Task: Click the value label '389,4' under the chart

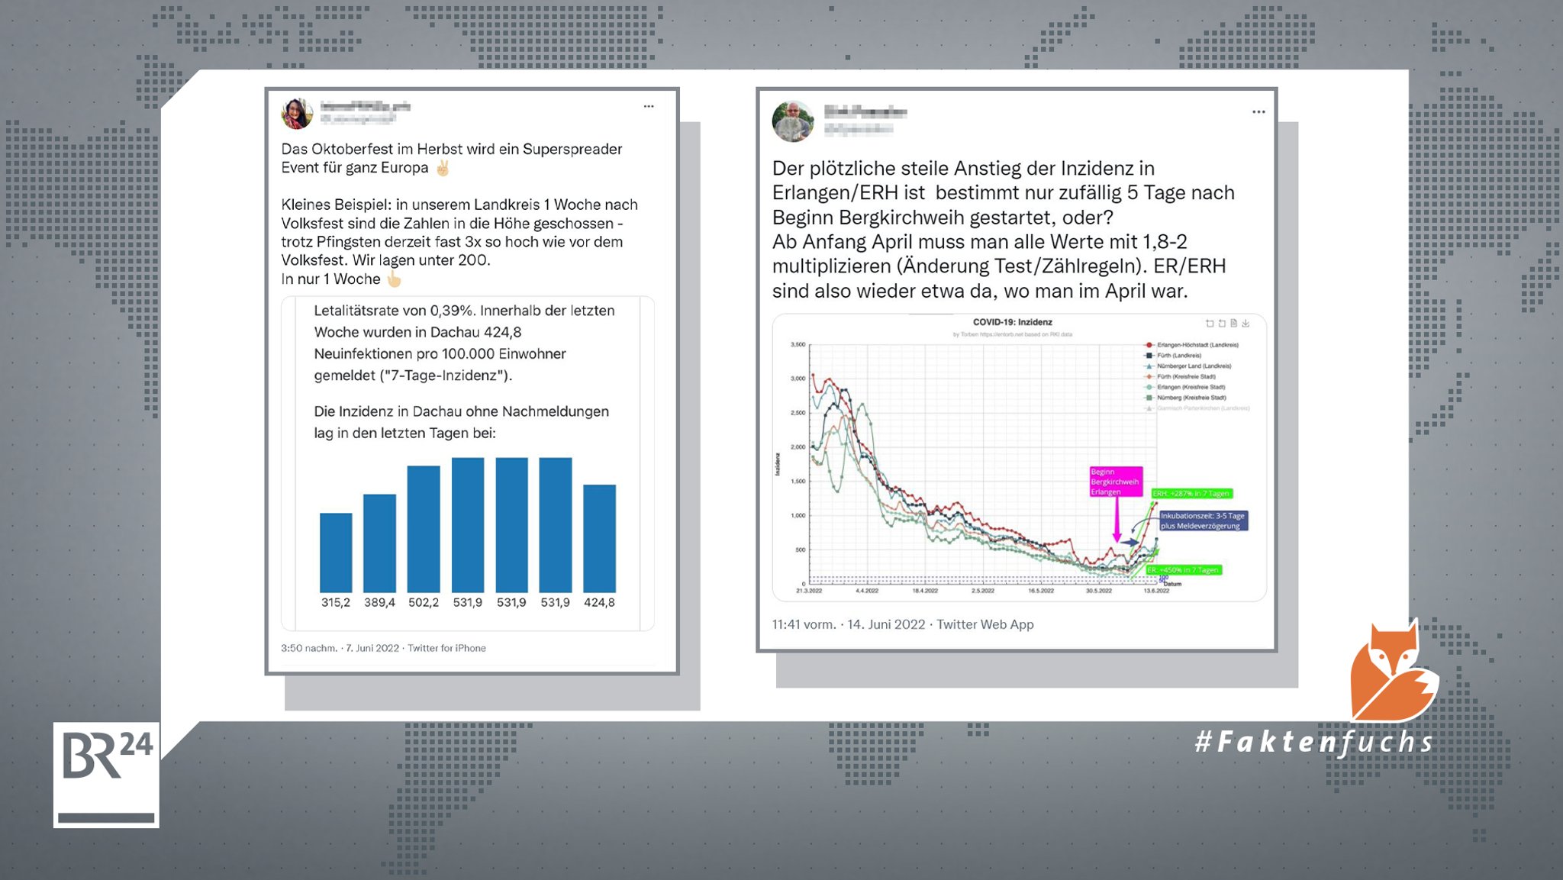Action: (x=379, y=602)
